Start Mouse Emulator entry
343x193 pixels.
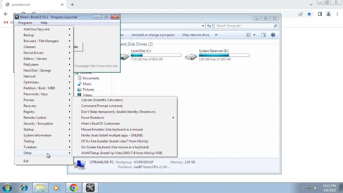pos(124,129)
